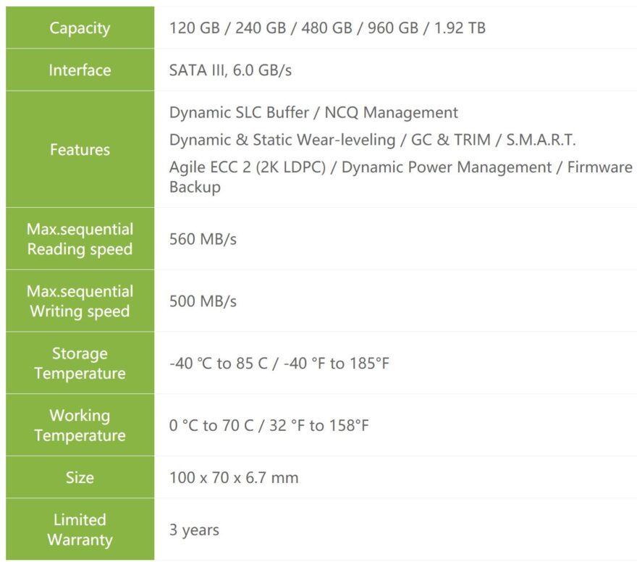Click the 560 MB/s value
The width and height of the screenshot is (637, 562).
[x=203, y=239]
